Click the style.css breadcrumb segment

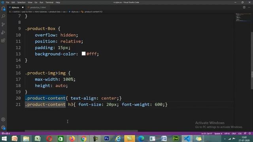click(x=75, y=12)
